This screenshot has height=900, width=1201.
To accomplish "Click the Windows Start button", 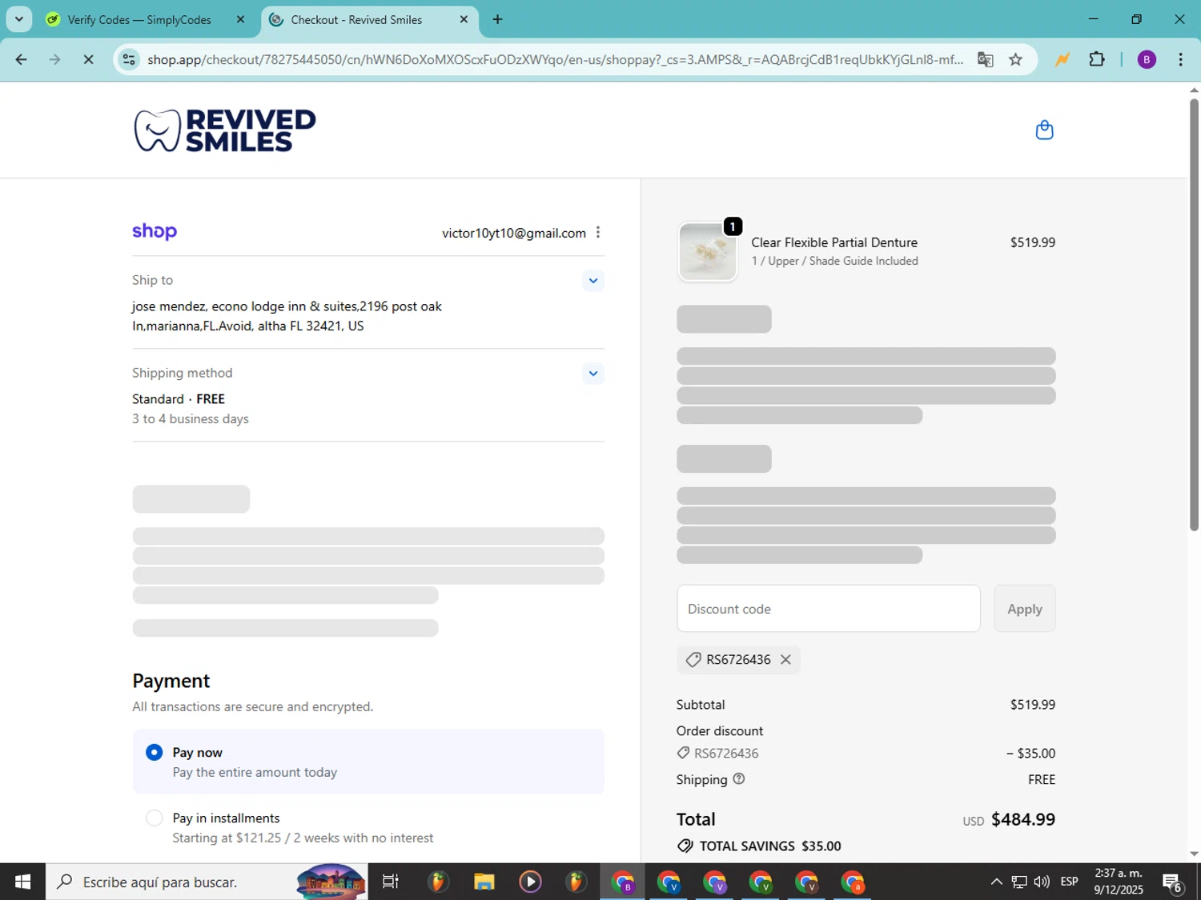I will pos(22,882).
